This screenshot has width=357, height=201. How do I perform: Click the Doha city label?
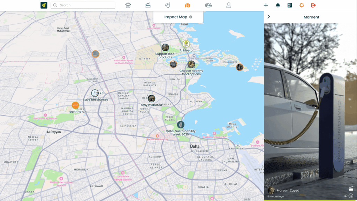[195, 146]
